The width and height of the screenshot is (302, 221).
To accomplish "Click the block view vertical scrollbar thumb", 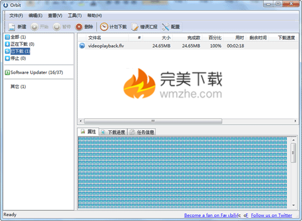I will pos(293,153).
